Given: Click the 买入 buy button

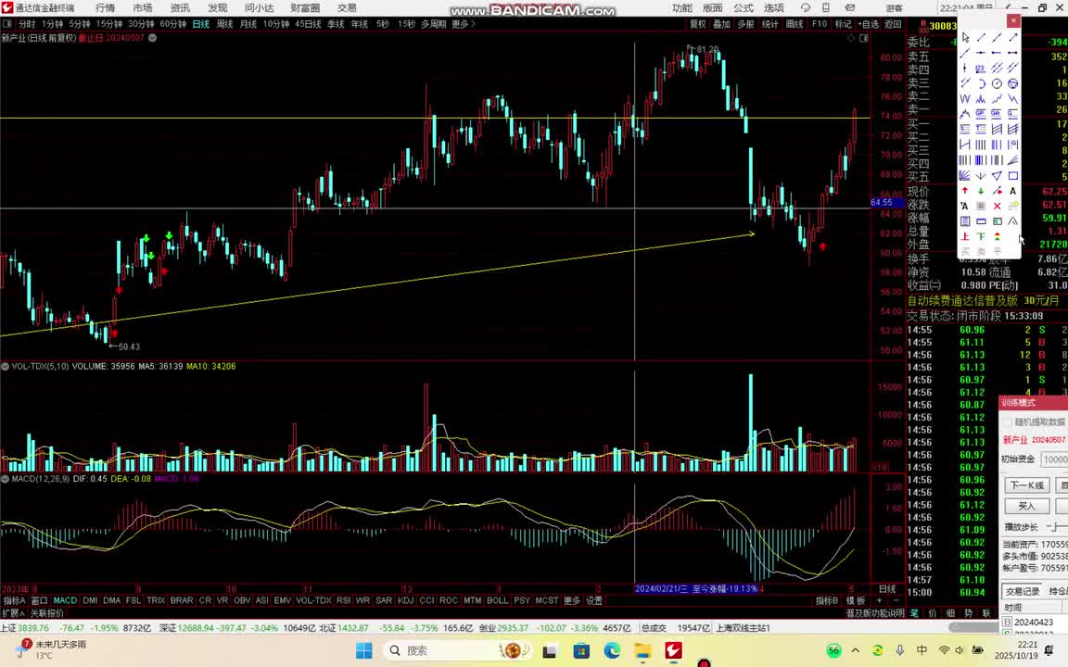Looking at the screenshot, I should tap(1027, 506).
